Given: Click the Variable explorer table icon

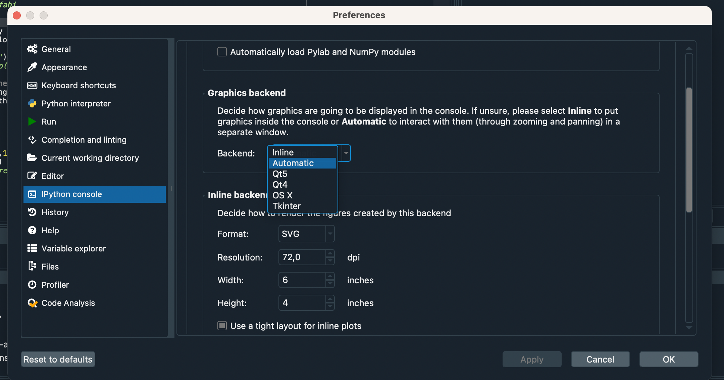Looking at the screenshot, I should tap(32, 248).
